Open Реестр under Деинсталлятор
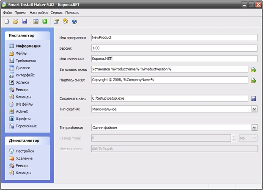Viewport: 263px width, 190px height. click(x=18, y=165)
